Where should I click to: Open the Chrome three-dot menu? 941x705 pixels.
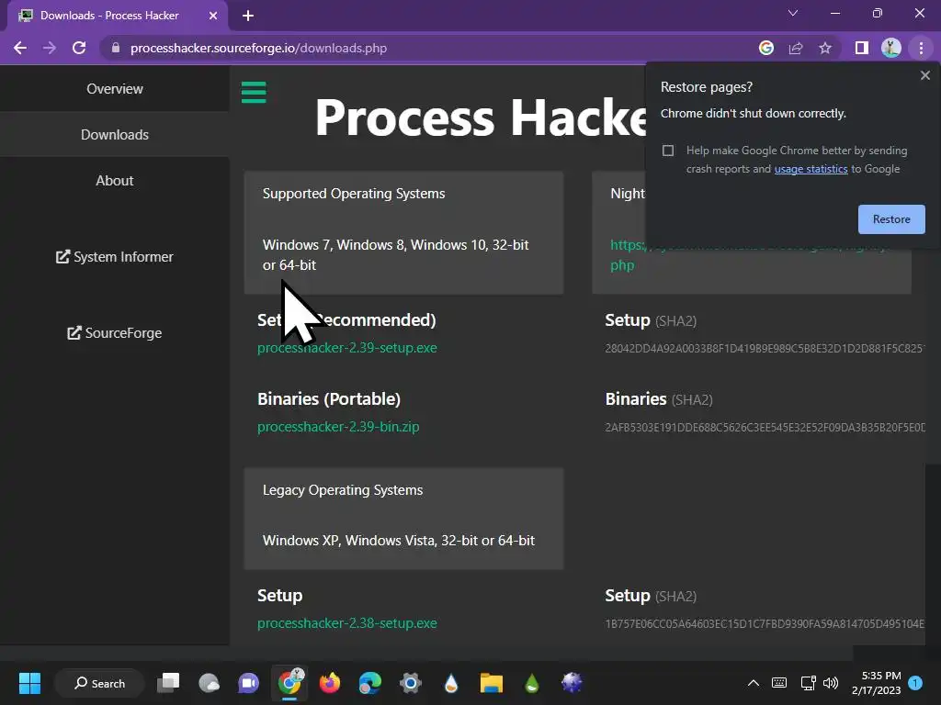coord(921,48)
